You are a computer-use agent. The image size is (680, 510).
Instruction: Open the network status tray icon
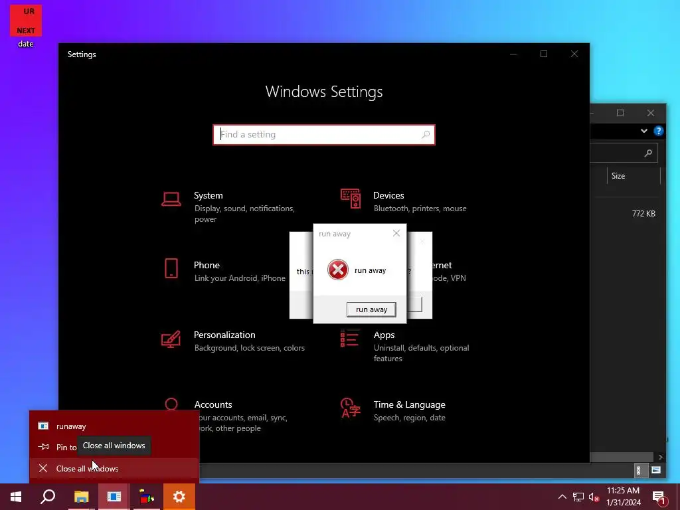[578, 497]
